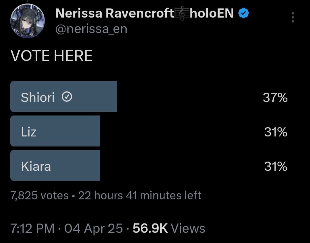
Task: Select the Liz poll option
Action: [x=55, y=131]
